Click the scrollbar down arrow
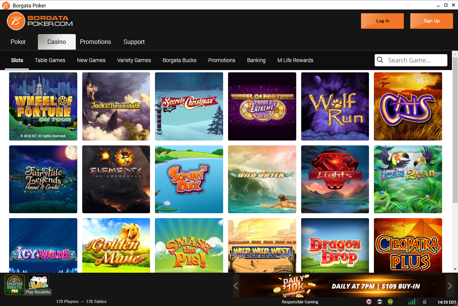This screenshot has width=458, height=306. coord(455,269)
